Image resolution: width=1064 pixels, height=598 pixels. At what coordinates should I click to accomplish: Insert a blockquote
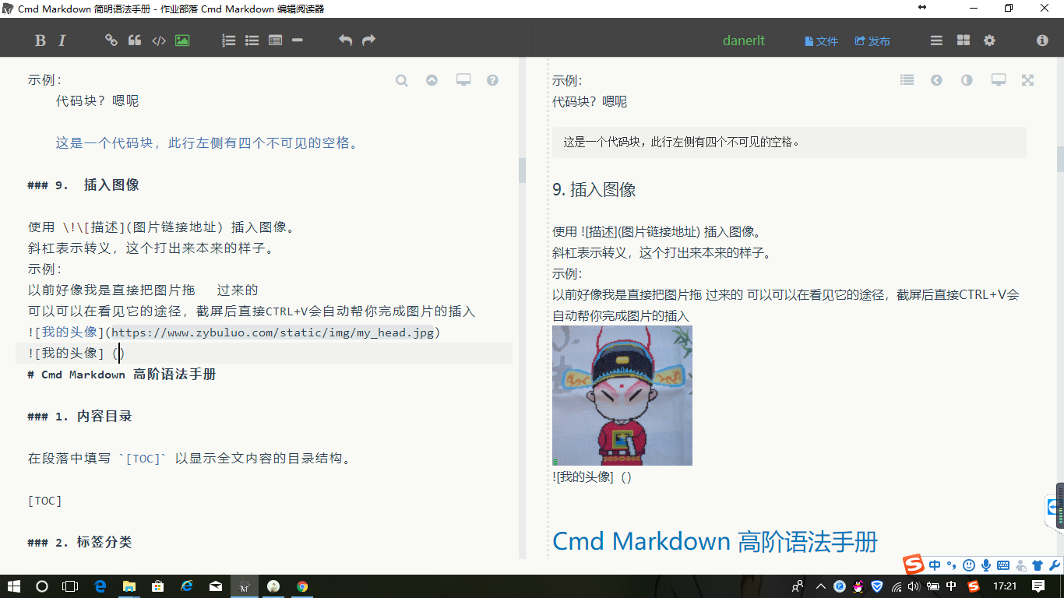click(135, 40)
